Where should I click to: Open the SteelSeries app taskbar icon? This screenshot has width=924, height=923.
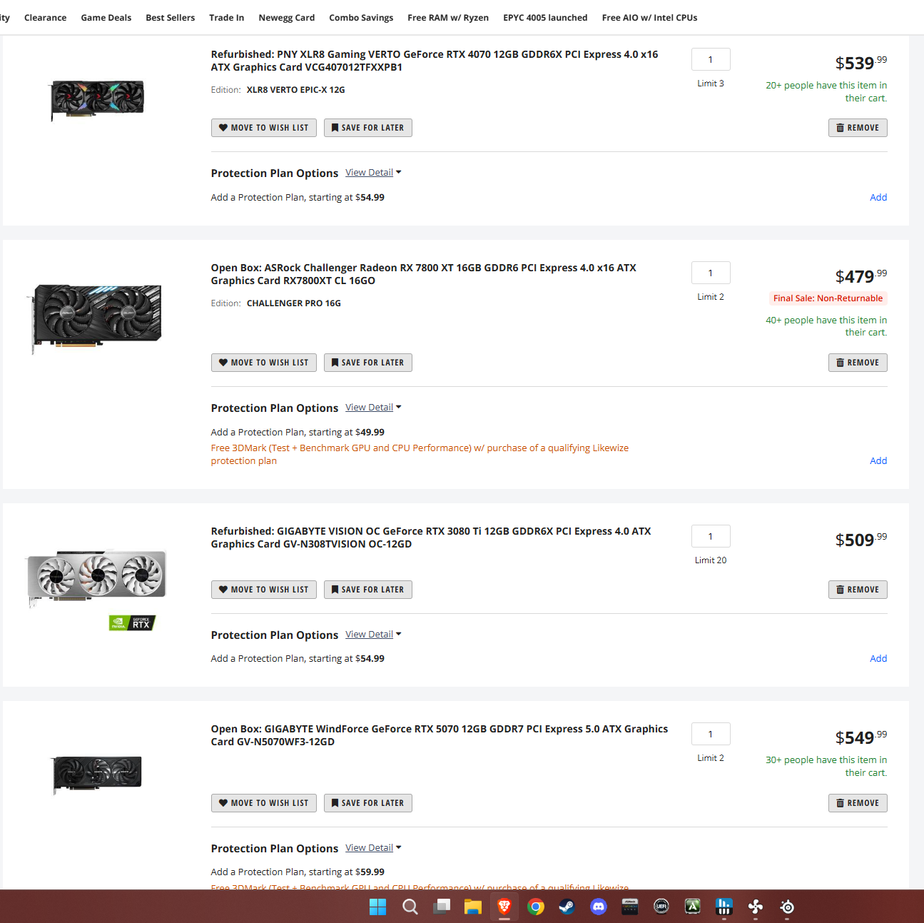[787, 907]
